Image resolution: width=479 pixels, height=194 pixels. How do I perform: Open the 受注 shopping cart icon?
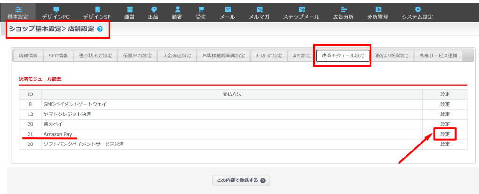pos(201,9)
